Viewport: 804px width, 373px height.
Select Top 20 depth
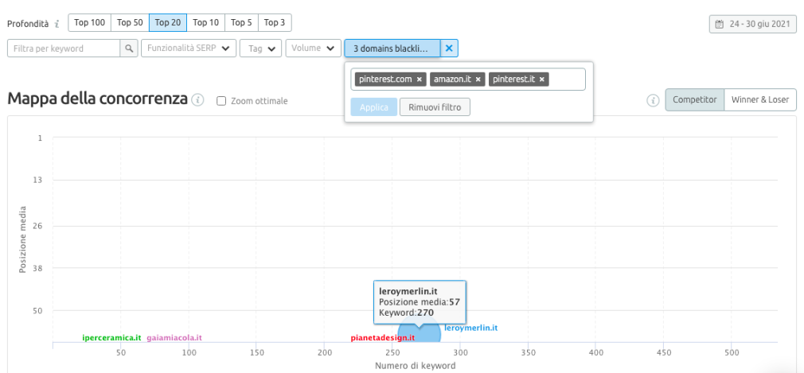coord(168,22)
